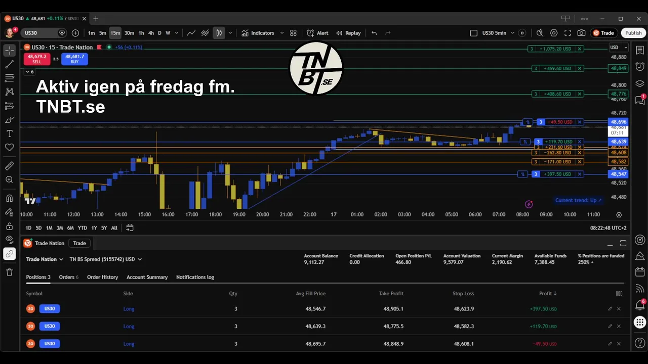Image resolution: width=648 pixels, height=364 pixels.
Task: Open the notifications bell icon
Action: click(x=640, y=305)
